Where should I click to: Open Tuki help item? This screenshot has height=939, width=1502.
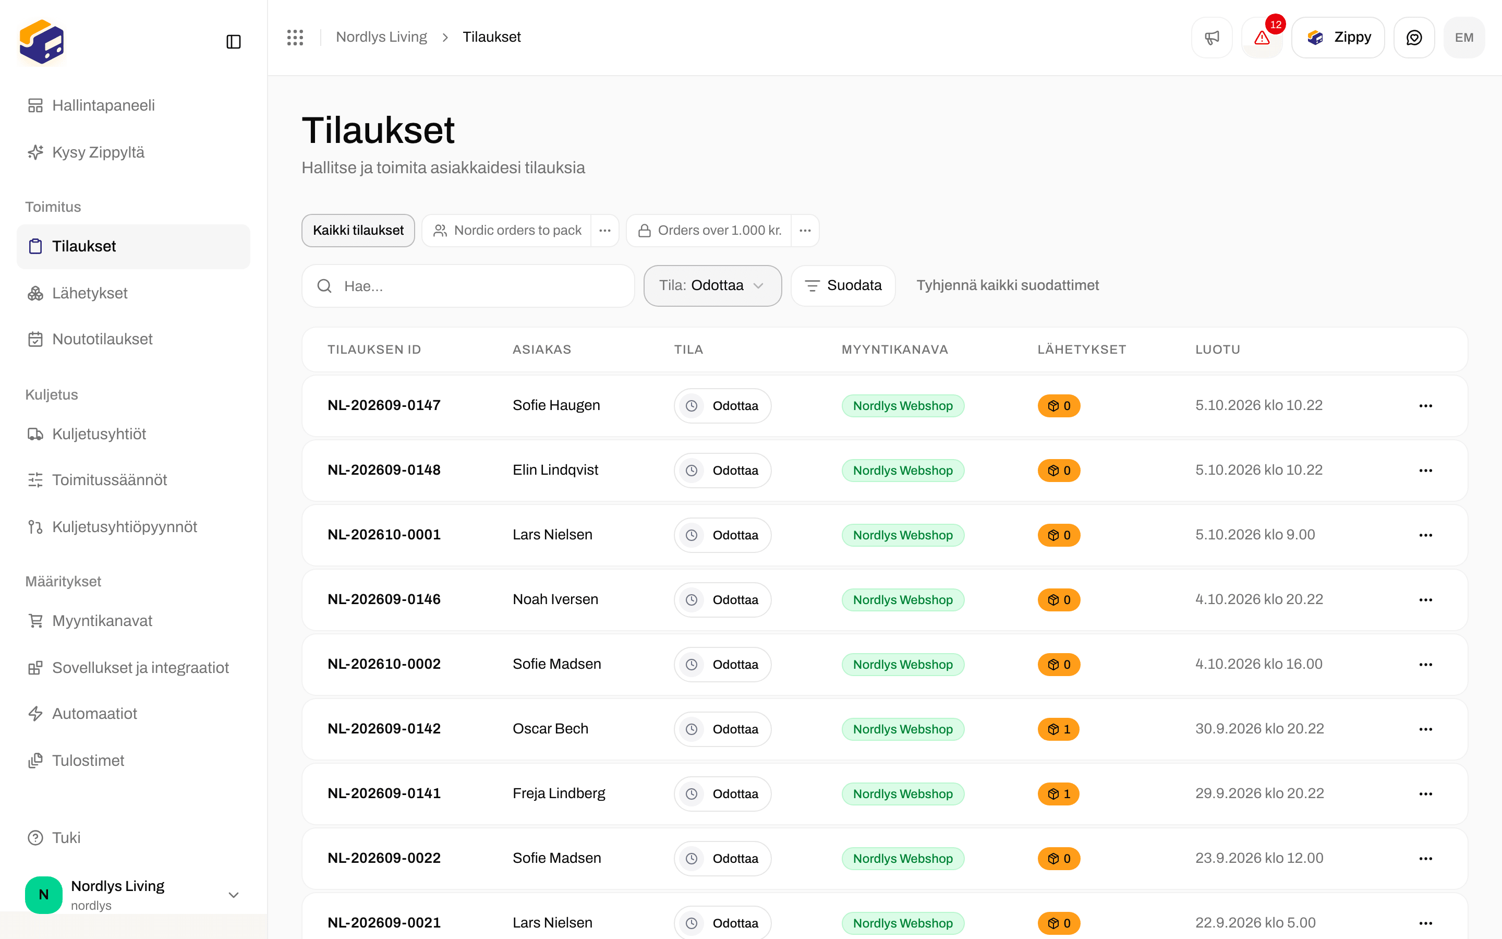click(134, 838)
